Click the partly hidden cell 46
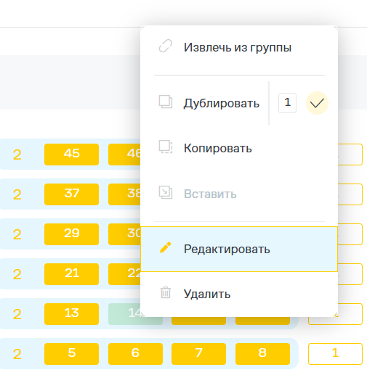The width and height of the screenshot is (367, 383). [124, 155]
